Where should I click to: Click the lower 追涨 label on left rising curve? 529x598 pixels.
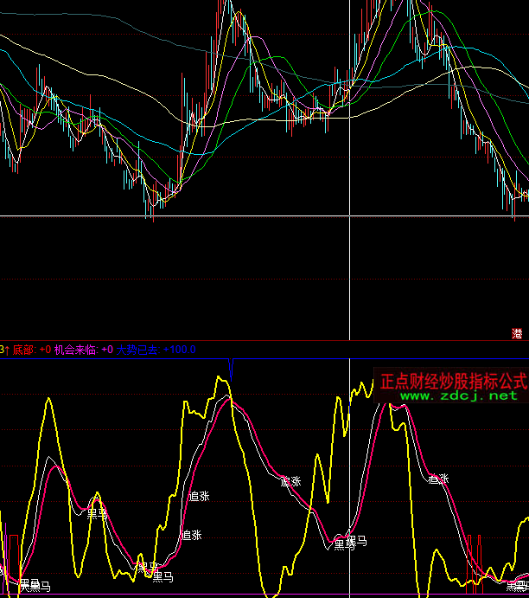click(x=191, y=535)
